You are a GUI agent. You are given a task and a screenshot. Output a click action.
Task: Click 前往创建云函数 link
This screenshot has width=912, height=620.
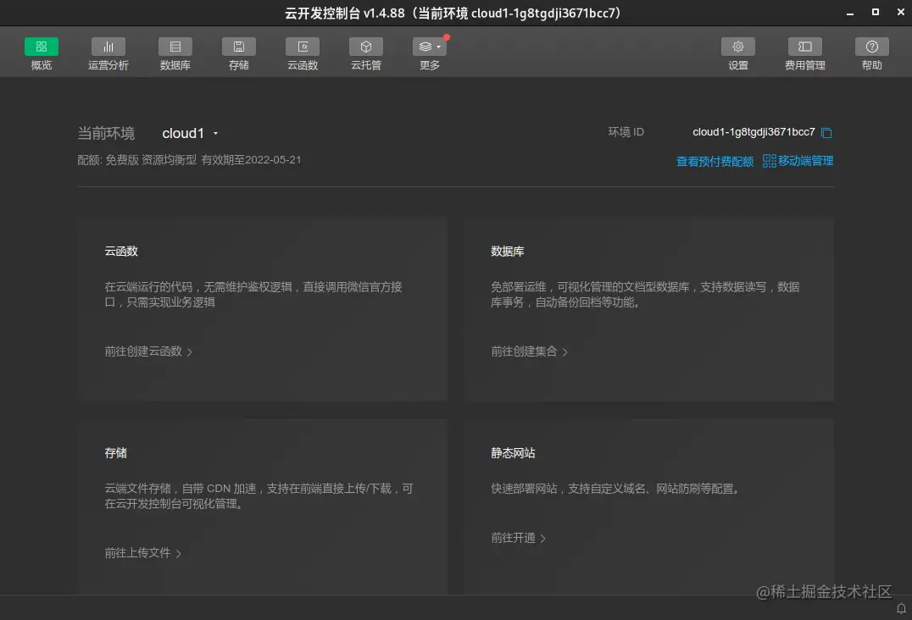(x=148, y=351)
